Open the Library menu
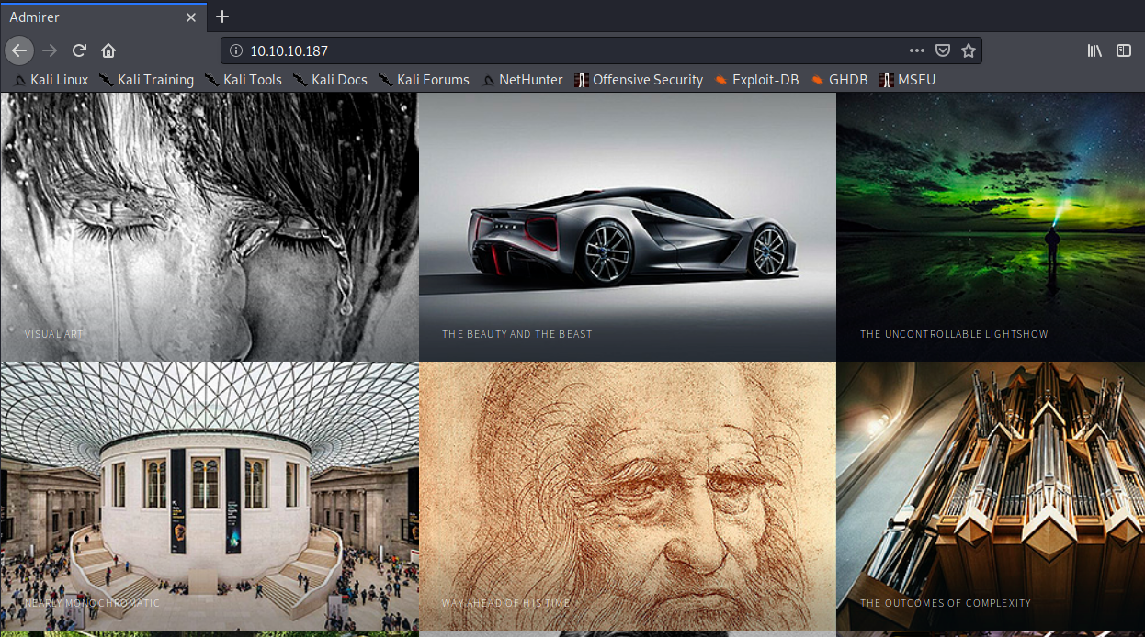The image size is (1145, 637). click(1094, 50)
